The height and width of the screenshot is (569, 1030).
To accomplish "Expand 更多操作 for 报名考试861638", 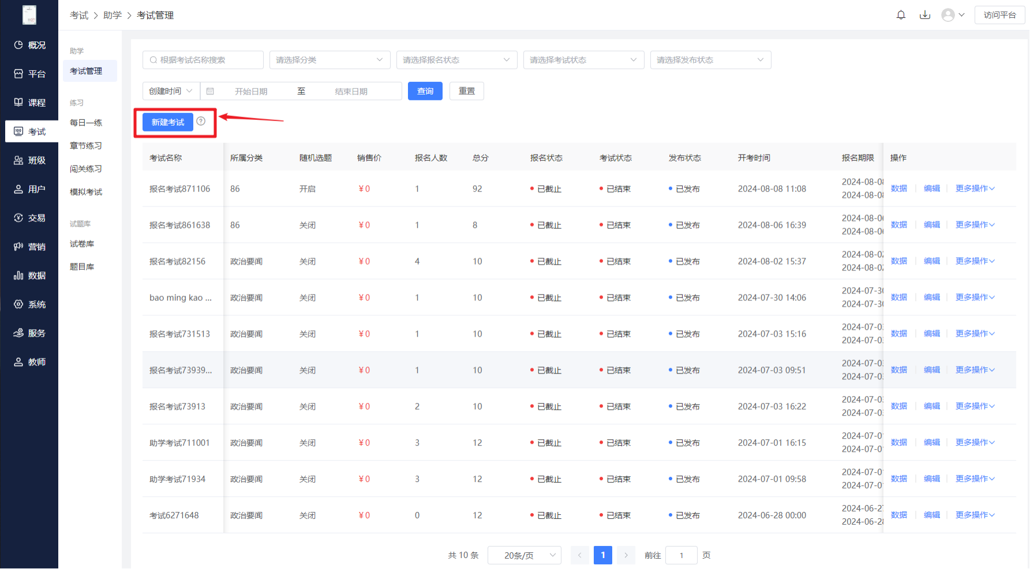I will coord(975,225).
